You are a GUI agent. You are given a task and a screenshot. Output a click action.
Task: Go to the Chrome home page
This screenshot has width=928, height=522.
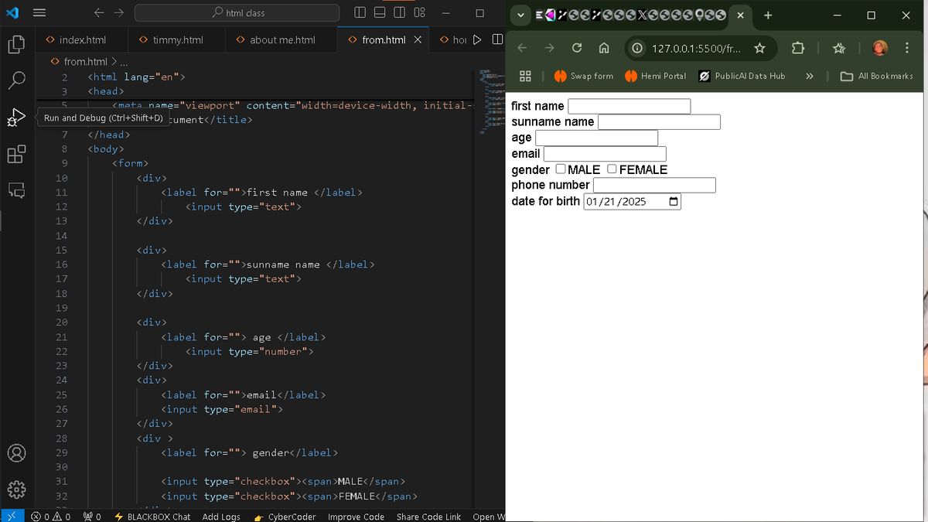pyautogui.click(x=603, y=48)
